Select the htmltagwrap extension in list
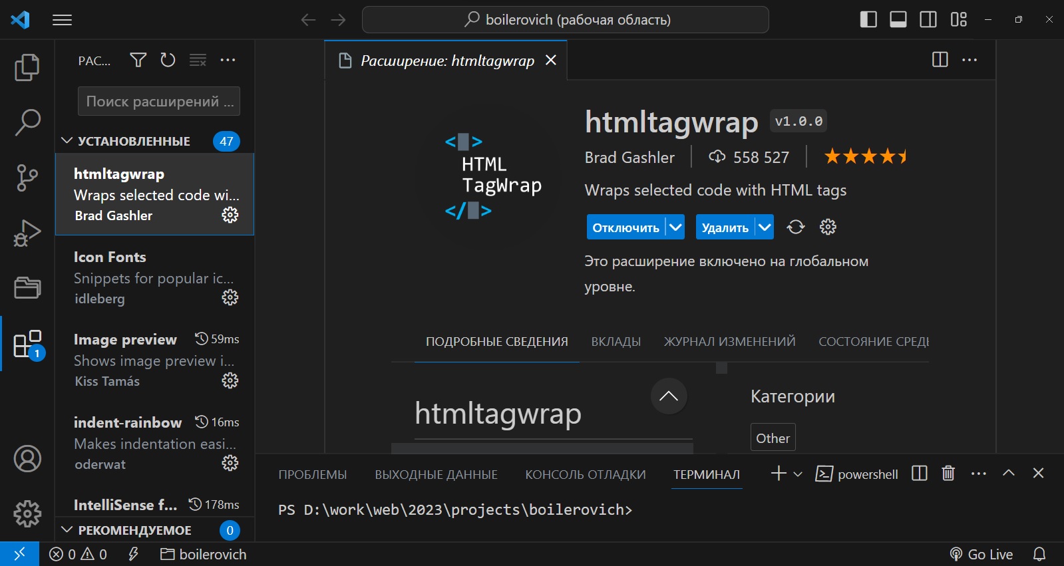 coord(154,194)
